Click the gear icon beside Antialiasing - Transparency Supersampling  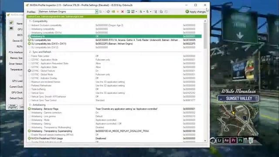point(29,131)
